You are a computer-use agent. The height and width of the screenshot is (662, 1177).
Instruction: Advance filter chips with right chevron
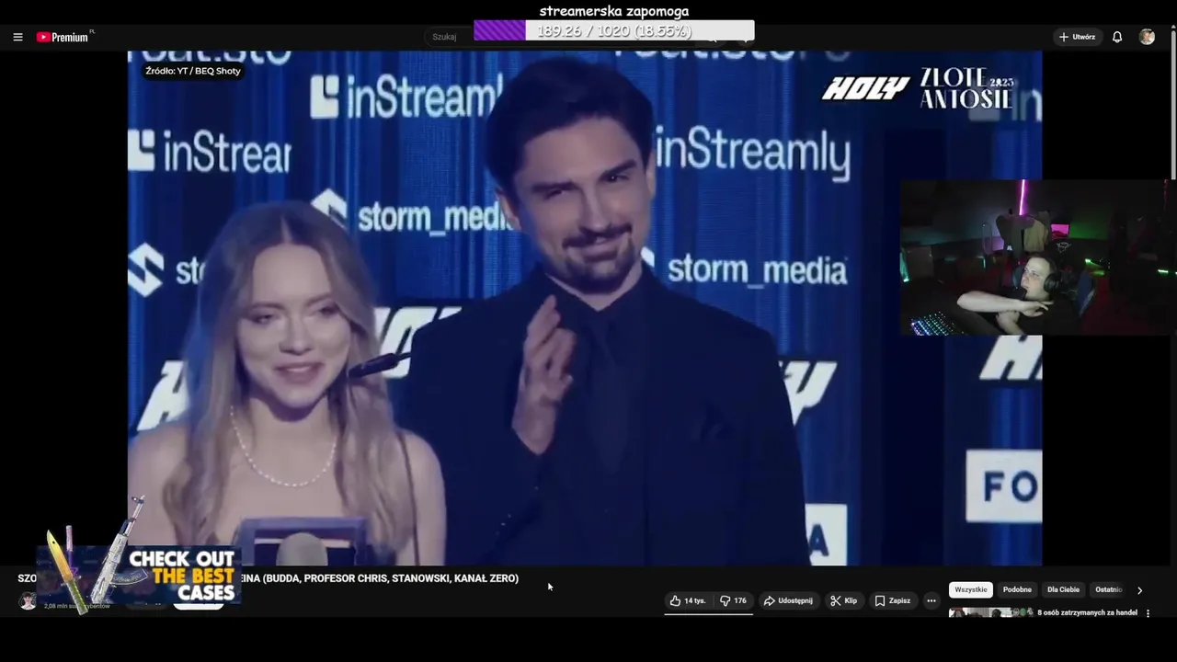click(x=1139, y=590)
